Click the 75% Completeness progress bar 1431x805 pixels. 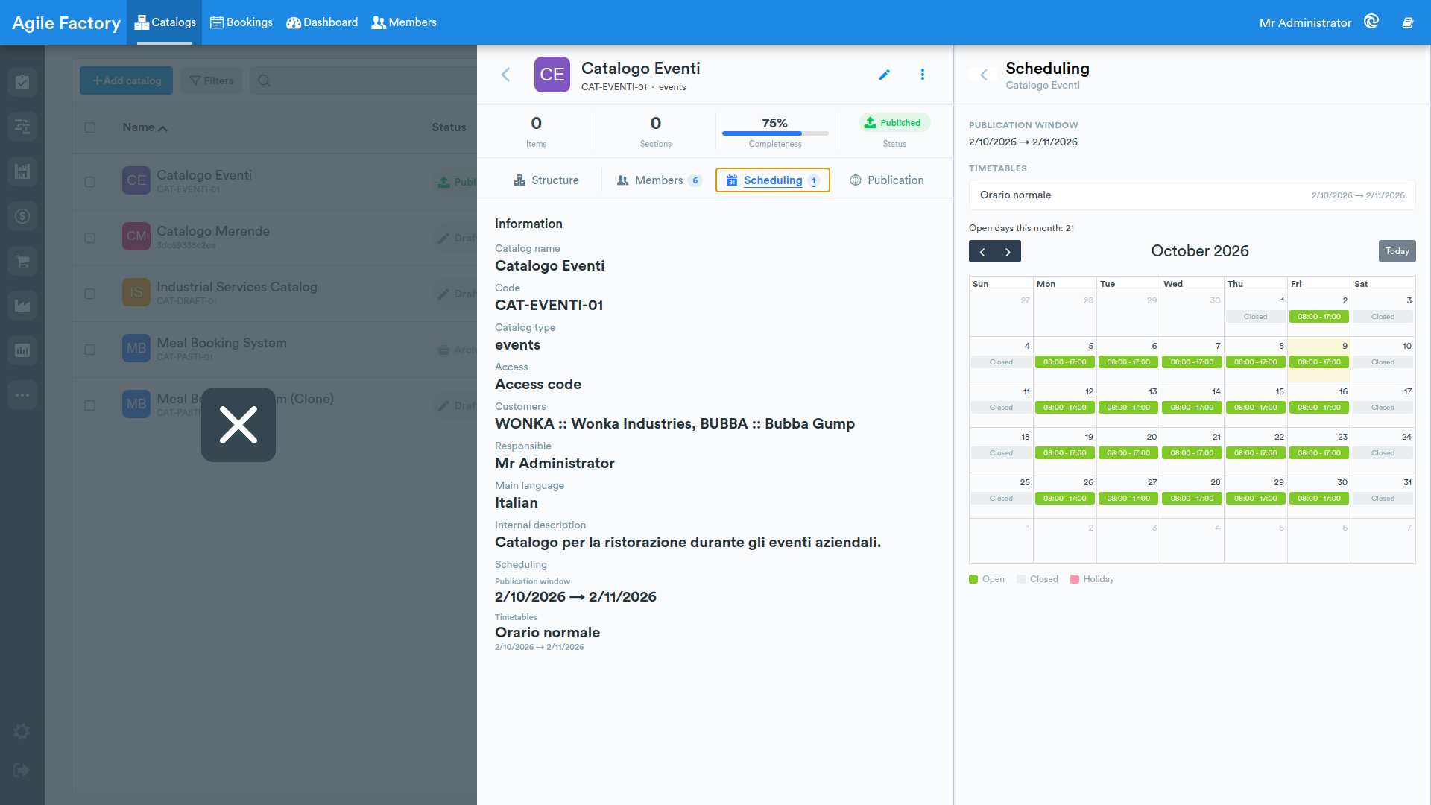point(775,133)
